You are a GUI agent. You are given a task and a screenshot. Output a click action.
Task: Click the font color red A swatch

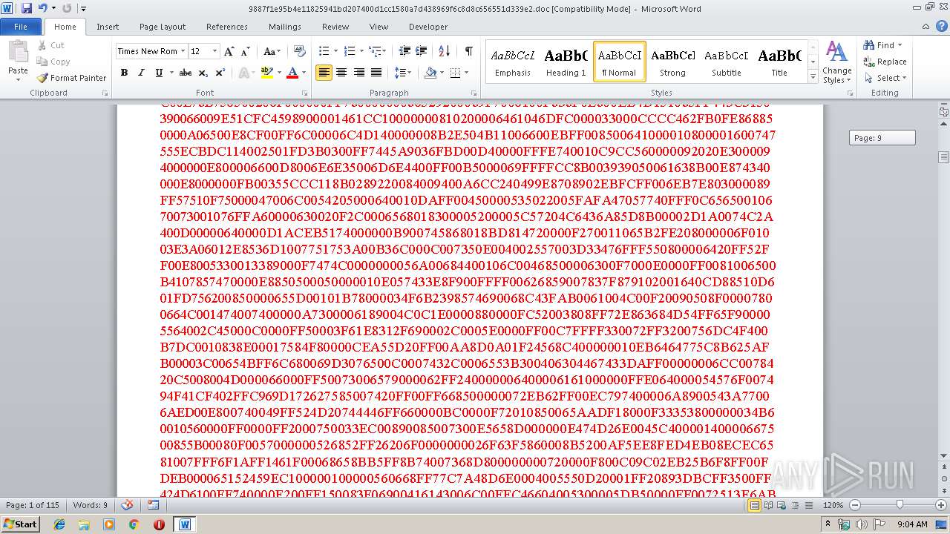coord(292,73)
